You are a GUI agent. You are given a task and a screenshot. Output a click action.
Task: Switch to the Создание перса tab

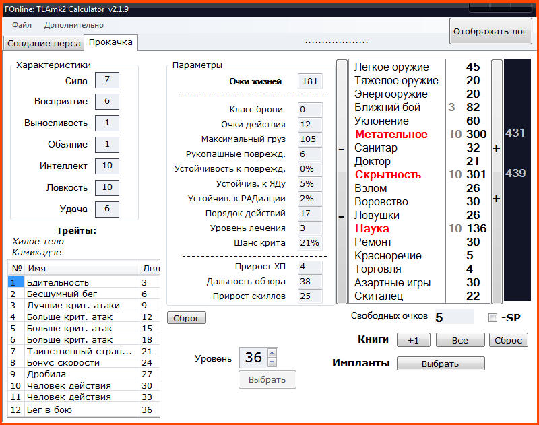tap(43, 43)
